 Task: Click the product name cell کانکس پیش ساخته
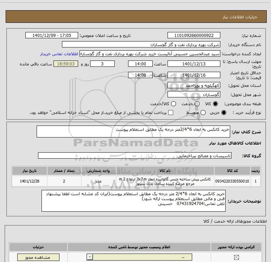point(165,181)
